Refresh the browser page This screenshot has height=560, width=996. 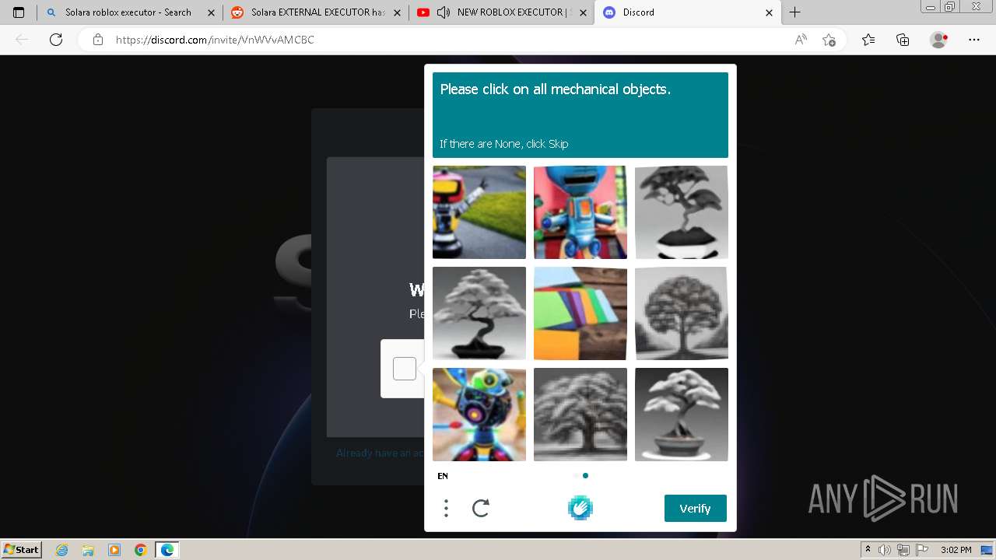coord(56,40)
